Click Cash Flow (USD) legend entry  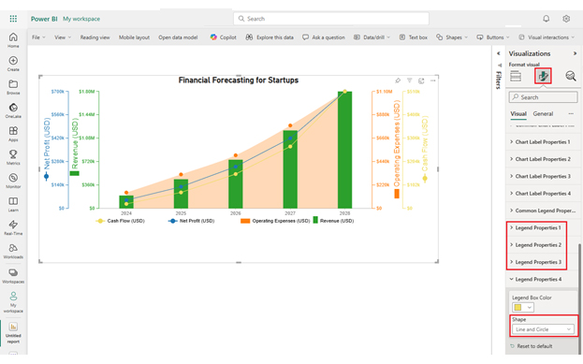coord(120,221)
